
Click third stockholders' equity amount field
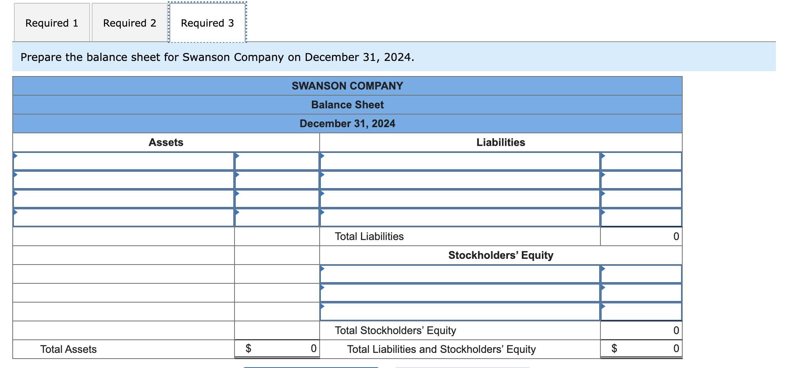641,312
